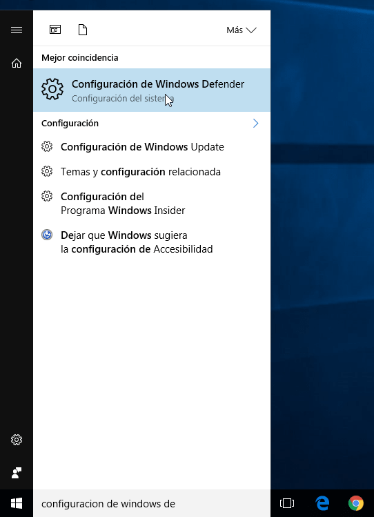
Task: Click the Configuración section header
Action: (70, 124)
